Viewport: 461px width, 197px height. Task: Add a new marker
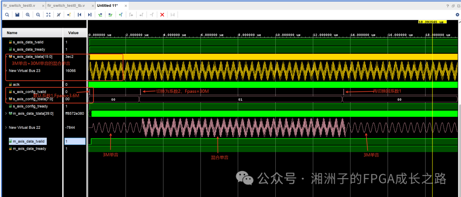tap(121, 14)
